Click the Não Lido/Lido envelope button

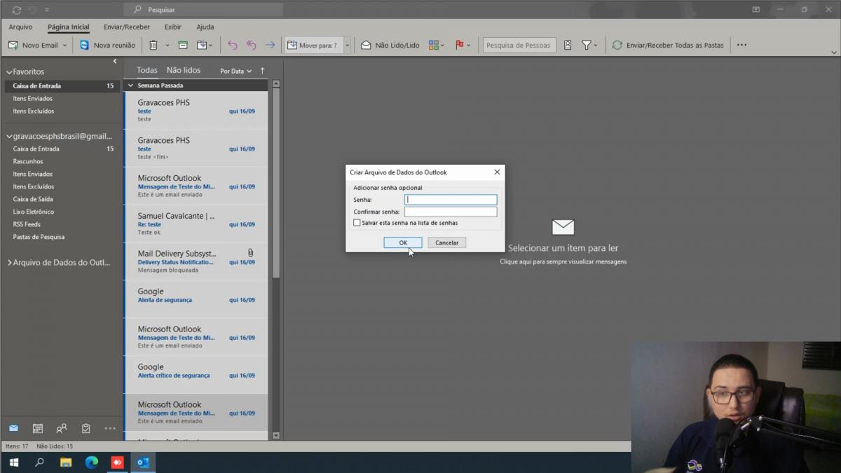[390, 45]
